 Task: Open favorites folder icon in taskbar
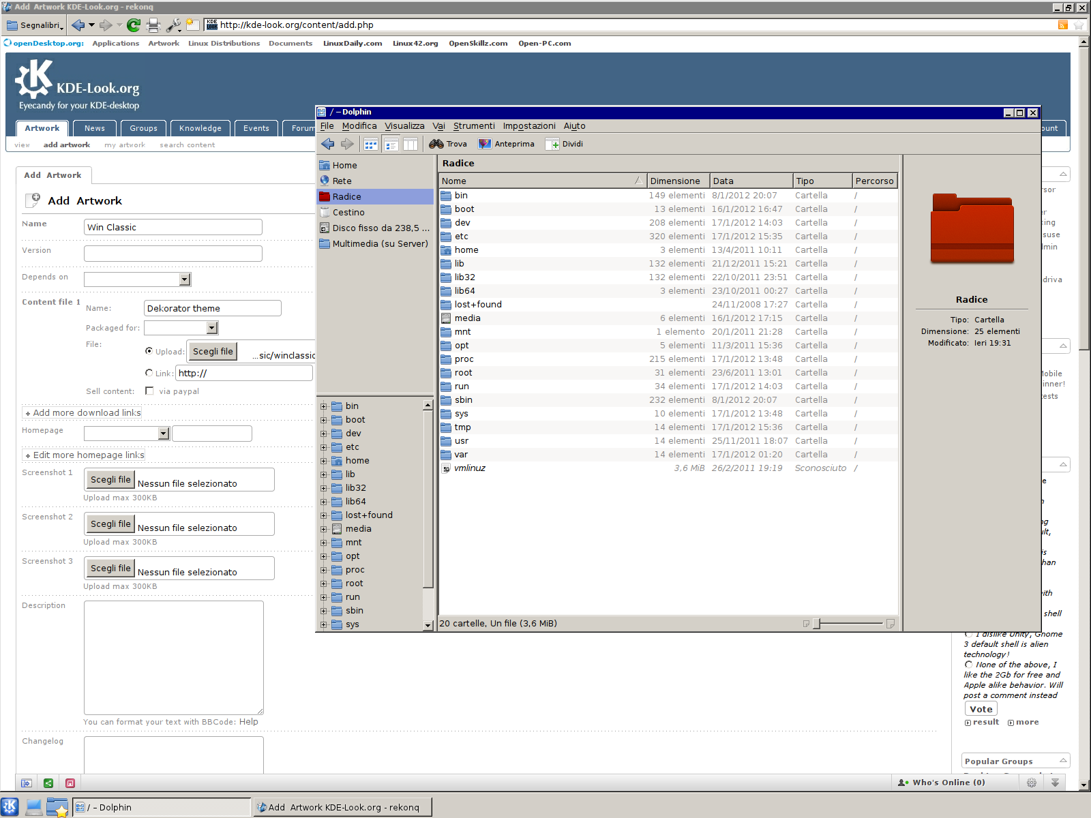57,807
